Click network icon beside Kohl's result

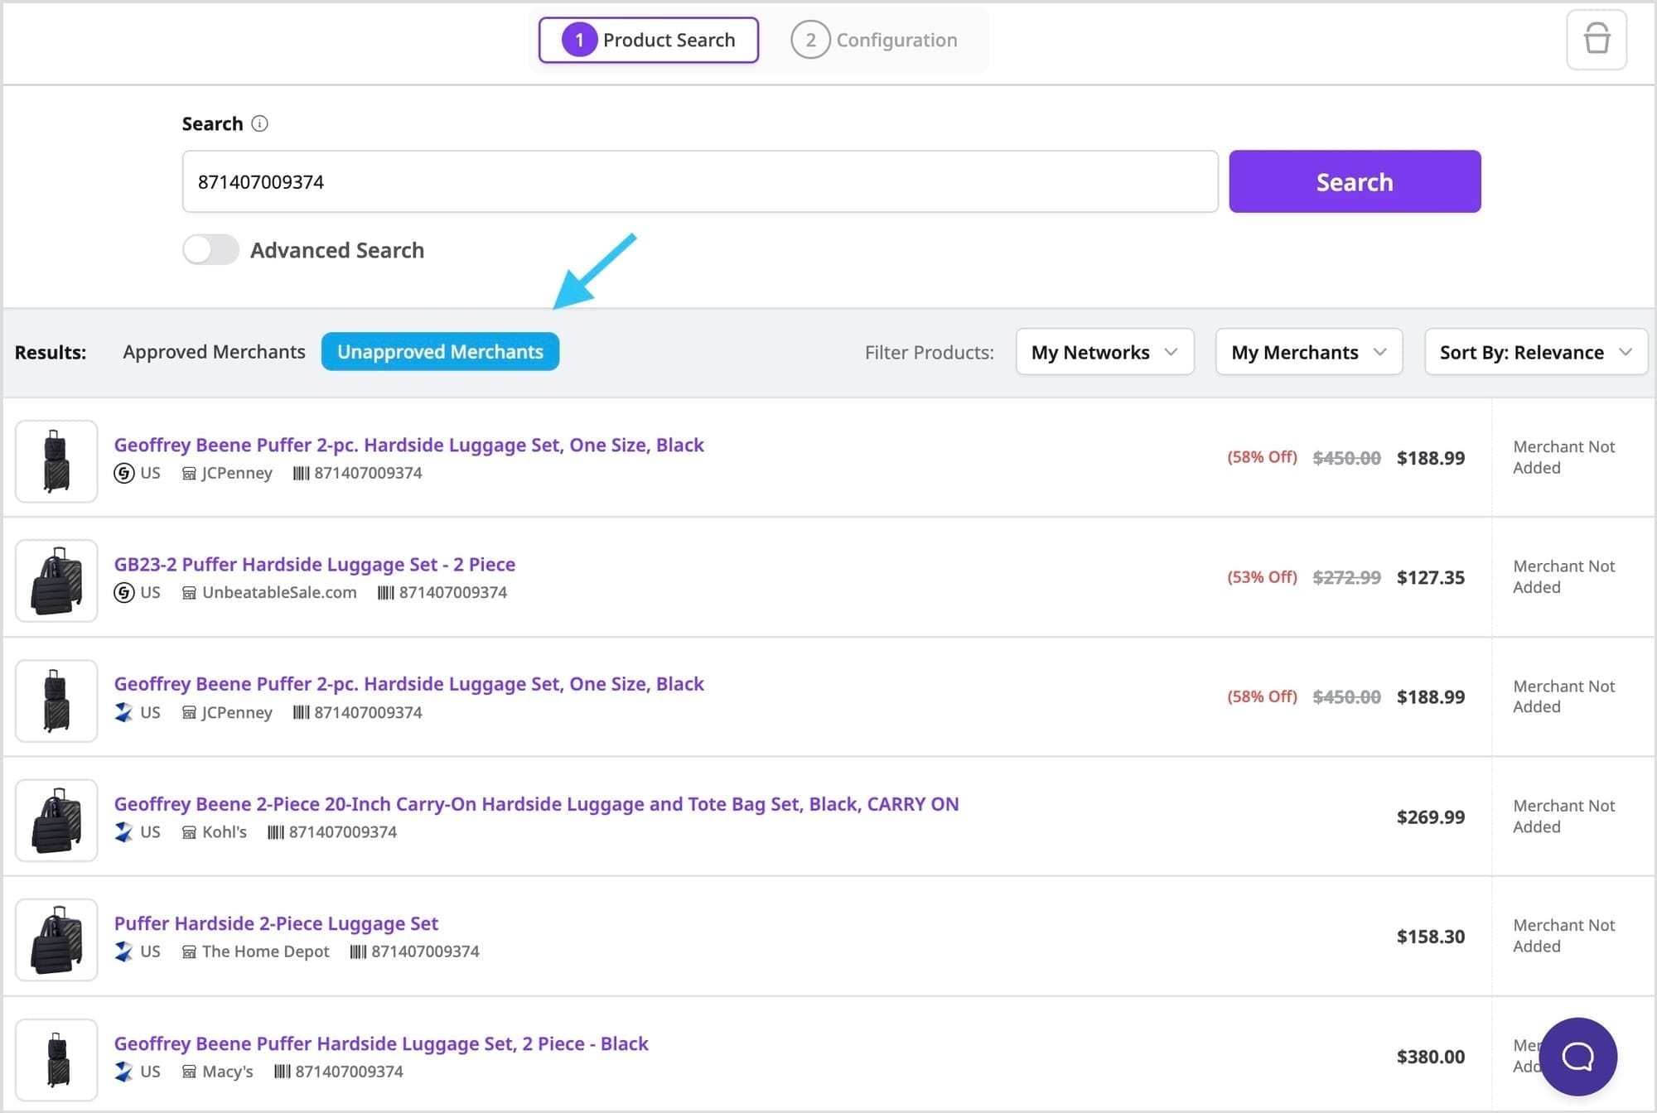pyautogui.click(x=124, y=831)
